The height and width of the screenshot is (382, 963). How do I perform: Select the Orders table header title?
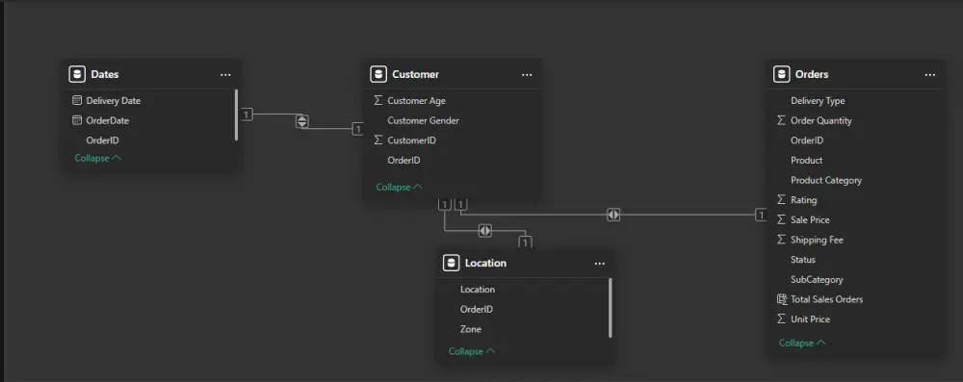[x=811, y=74]
